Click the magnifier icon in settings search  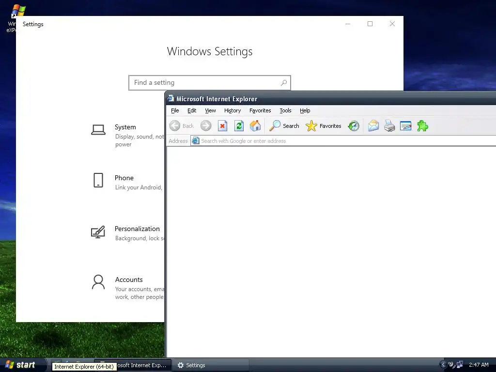[284, 82]
